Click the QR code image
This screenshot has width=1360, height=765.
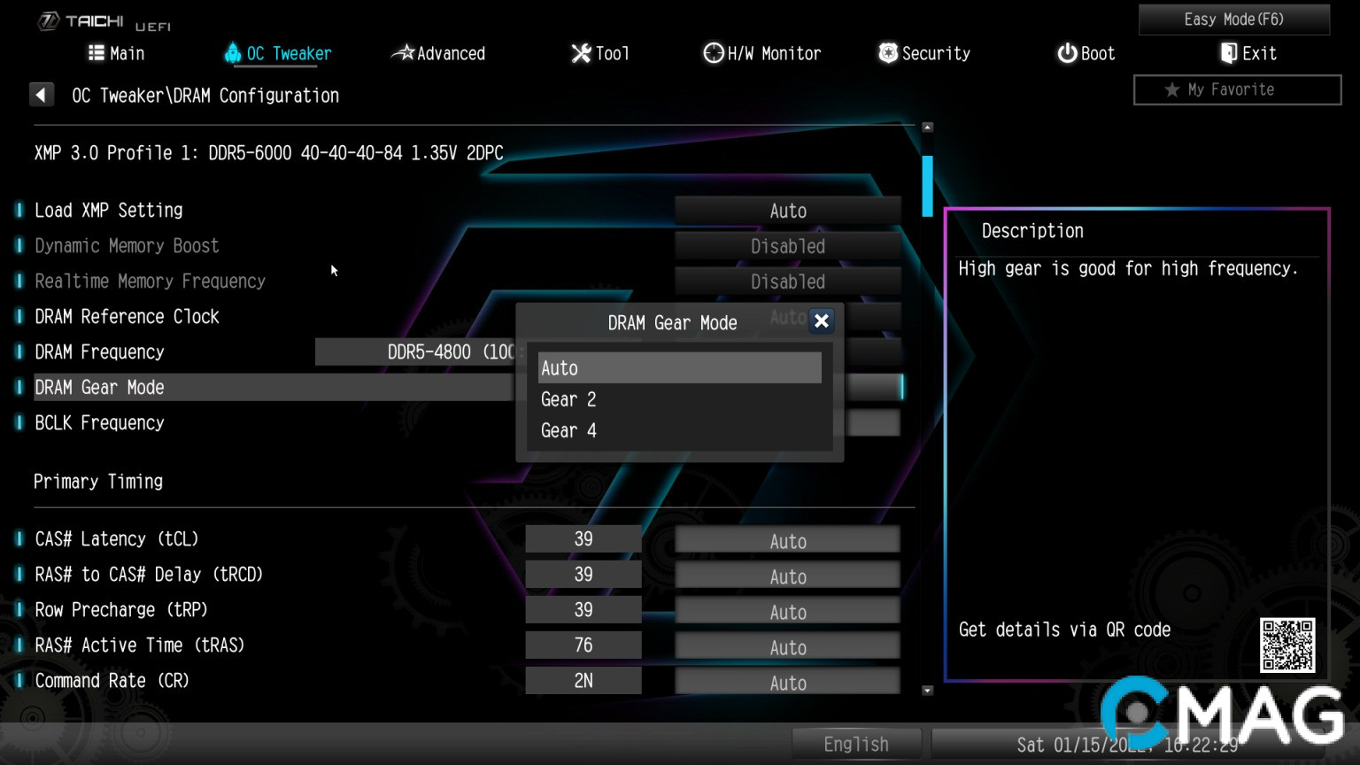1287,645
